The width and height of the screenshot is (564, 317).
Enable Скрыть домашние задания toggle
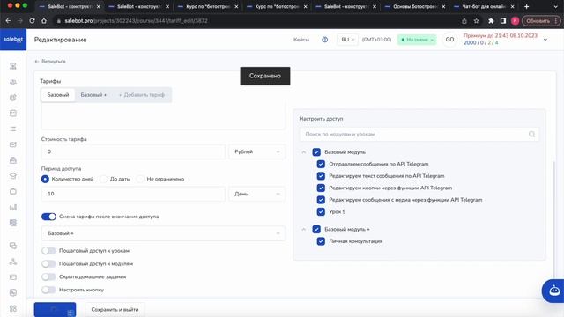click(x=48, y=276)
